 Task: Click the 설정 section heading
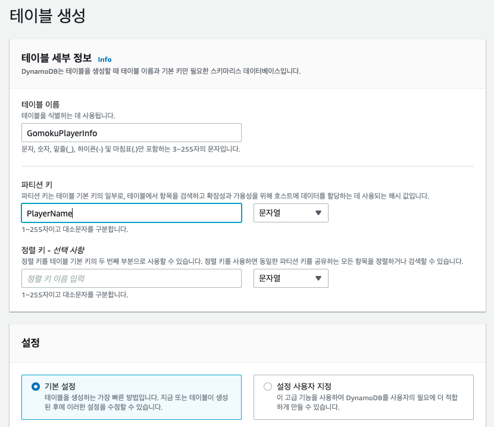tap(30, 343)
